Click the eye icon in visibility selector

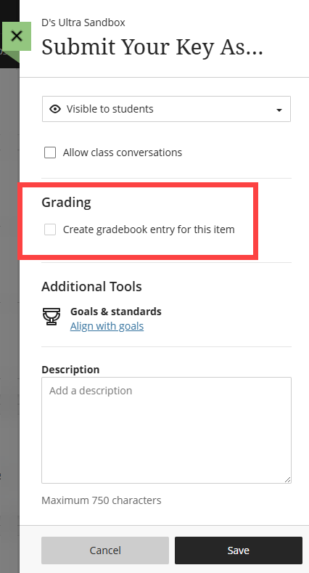(x=55, y=109)
